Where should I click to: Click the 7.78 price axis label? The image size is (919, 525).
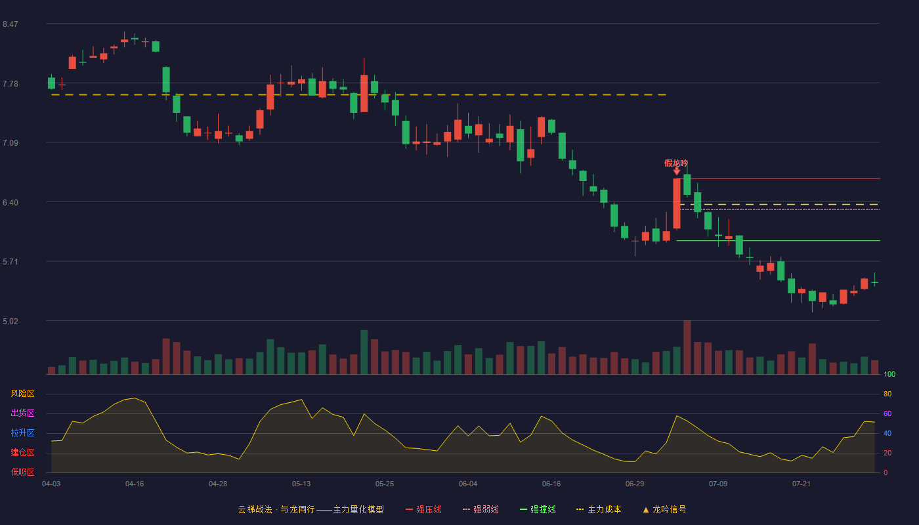click(11, 84)
